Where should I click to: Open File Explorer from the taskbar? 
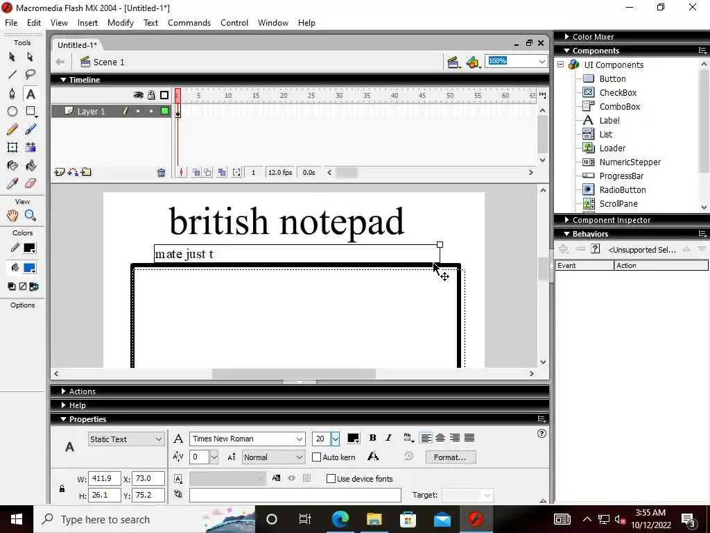tap(374, 519)
